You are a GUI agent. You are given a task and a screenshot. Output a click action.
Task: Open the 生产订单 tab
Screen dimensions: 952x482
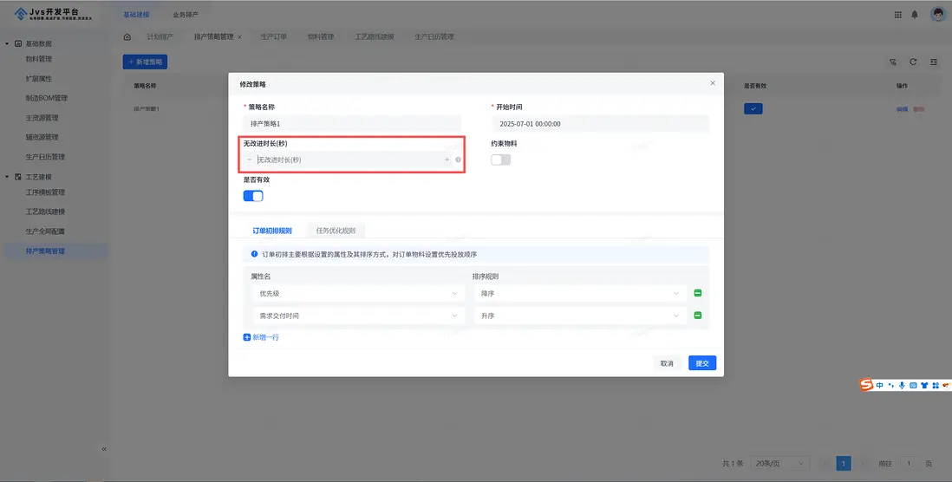coord(273,37)
